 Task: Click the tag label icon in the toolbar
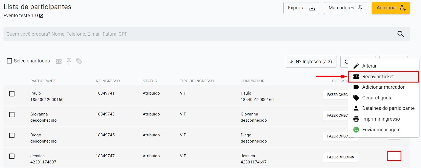point(79,62)
